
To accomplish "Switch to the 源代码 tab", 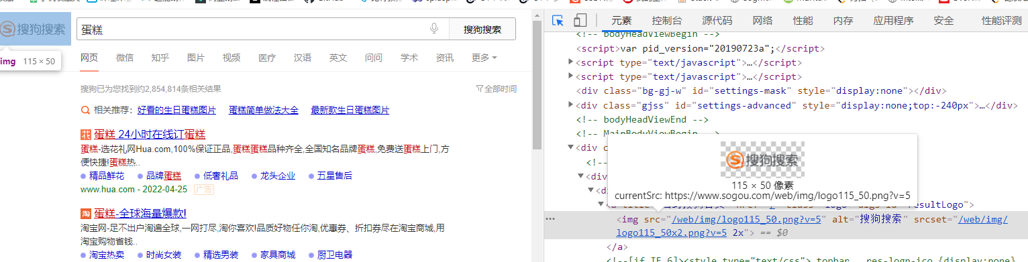I will tap(717, 21).
